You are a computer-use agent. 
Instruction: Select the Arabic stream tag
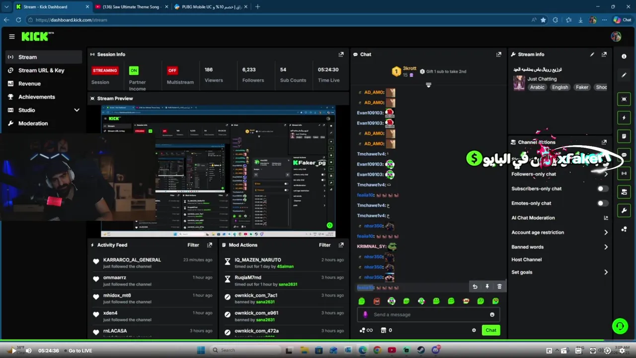[x=537, y=87]
